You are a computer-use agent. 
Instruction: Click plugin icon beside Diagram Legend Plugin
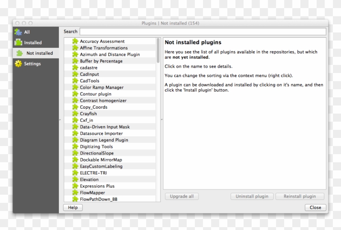pos(75,140)
